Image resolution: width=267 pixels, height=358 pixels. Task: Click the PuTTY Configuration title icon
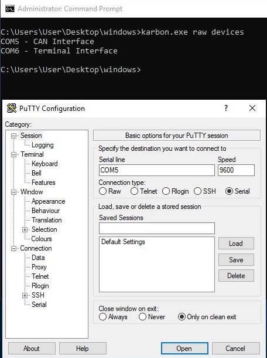coord(11,108)
